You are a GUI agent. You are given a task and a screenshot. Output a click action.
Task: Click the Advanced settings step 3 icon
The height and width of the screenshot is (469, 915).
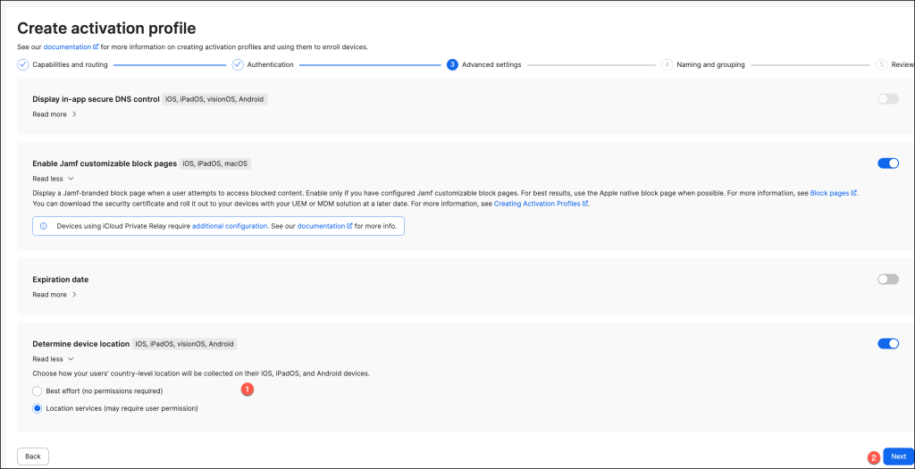click(452, 64)
